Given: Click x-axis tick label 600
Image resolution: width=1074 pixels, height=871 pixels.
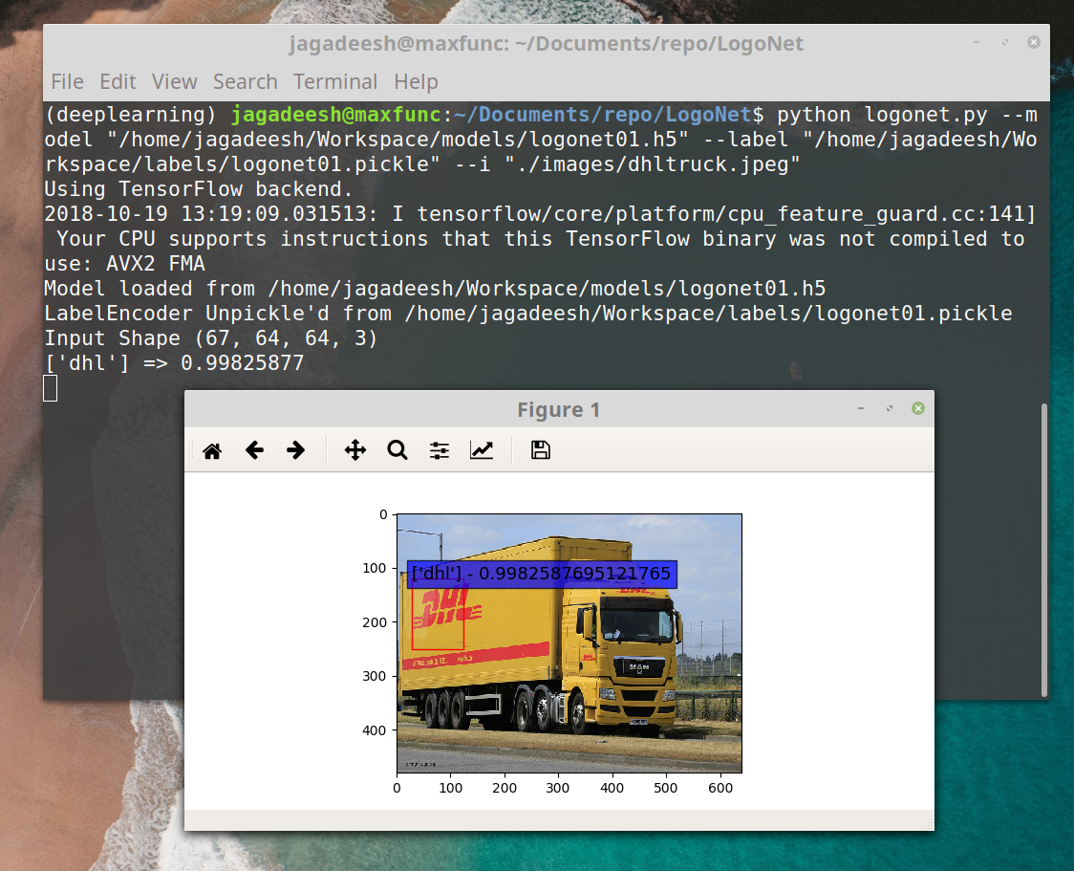Looking at the screenshot, I should pos(720,788).
